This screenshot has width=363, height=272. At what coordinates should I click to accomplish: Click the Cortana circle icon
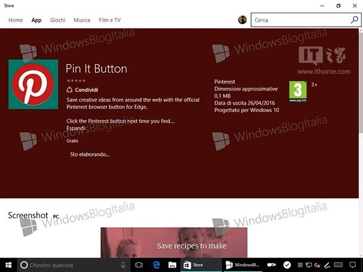pyautogui.click(x=24, y=265)
